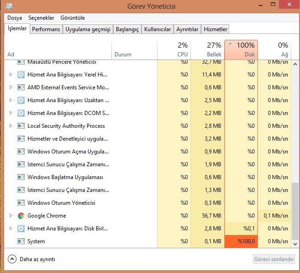This screenshot has width=300, height=273.
Task: Switch to the Ayrıntılar tab
Action: (187, 29)
